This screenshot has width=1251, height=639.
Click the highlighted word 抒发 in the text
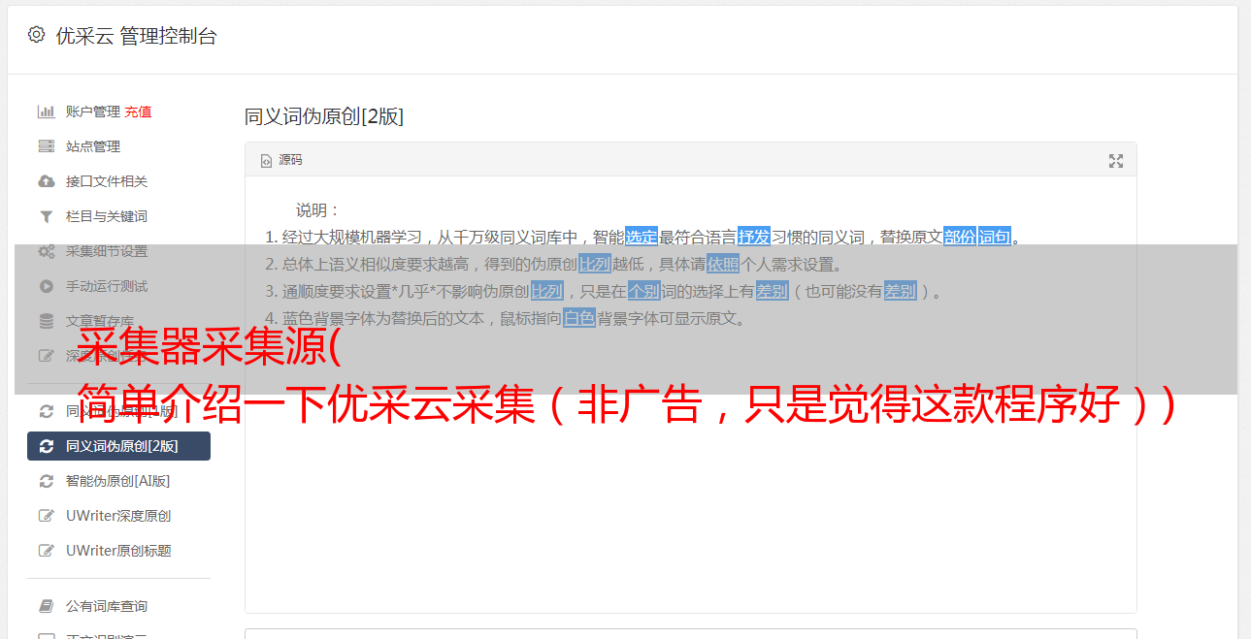coord(754,237)
